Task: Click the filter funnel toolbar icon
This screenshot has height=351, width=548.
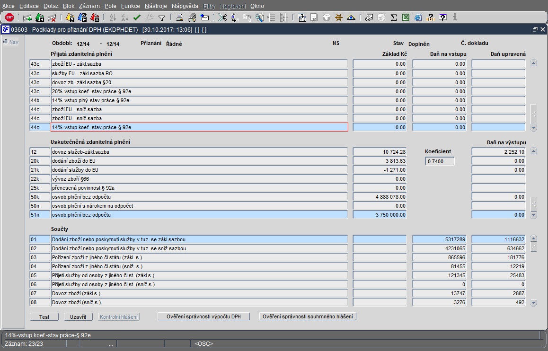Action: tap(162, 18)
